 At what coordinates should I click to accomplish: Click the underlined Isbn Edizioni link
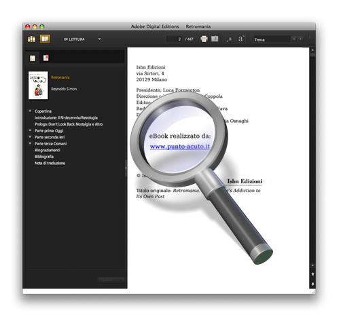tap(245, 181)
